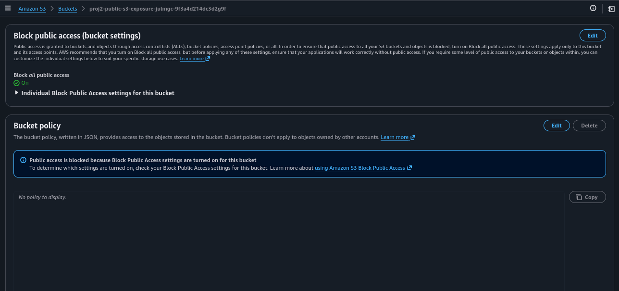619x291 pixels.
Task: Click the info icon in the blue alert box
Action: click(x=23, y=160)
